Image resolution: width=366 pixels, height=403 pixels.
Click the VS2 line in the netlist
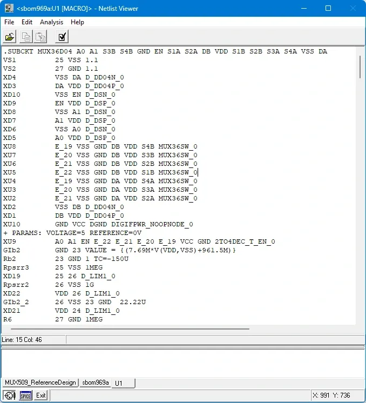[x=50, y=69]
